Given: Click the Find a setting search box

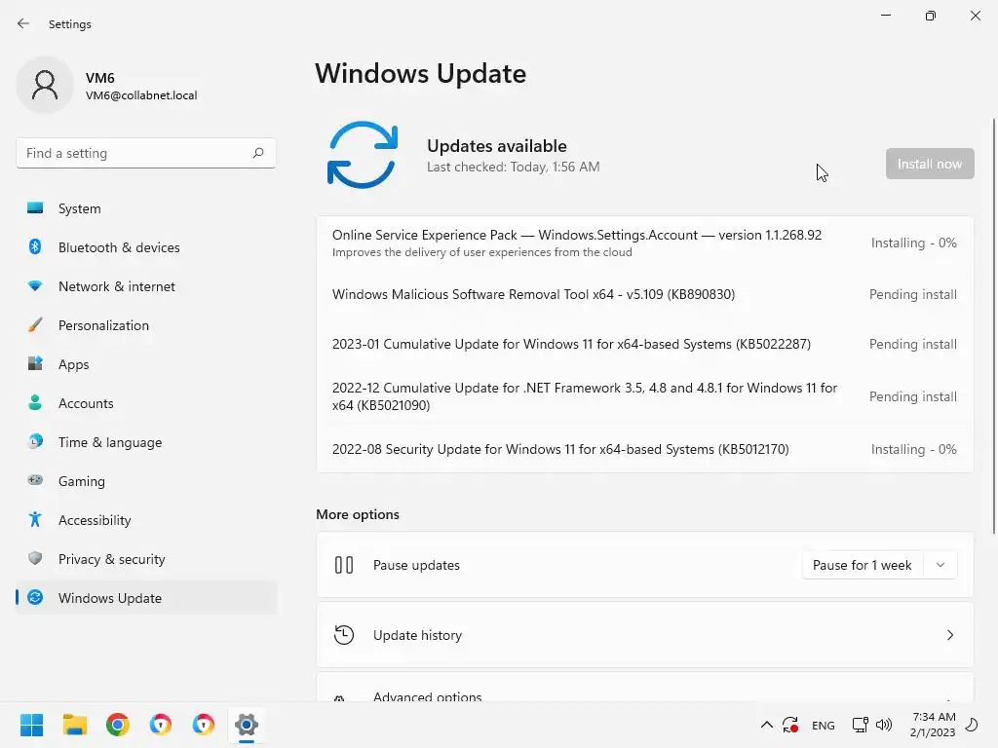Looking at the screenshot, I should coord(146,153).
